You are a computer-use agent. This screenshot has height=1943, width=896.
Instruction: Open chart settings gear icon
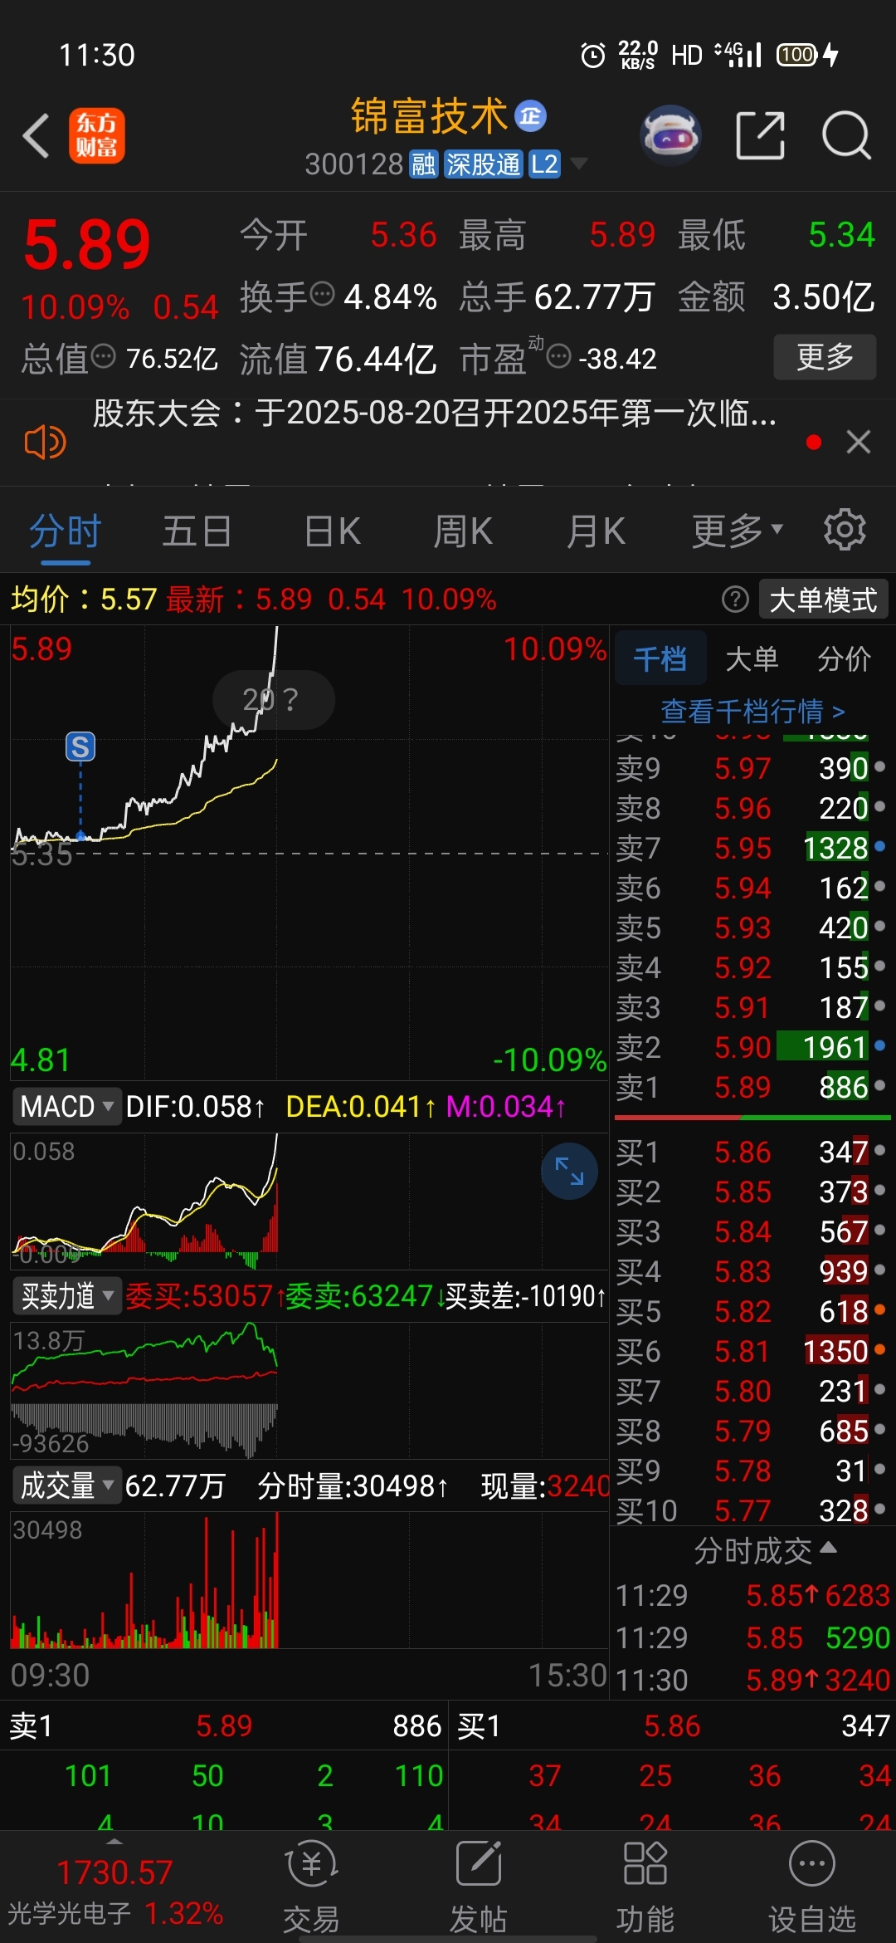click(845, 530)
